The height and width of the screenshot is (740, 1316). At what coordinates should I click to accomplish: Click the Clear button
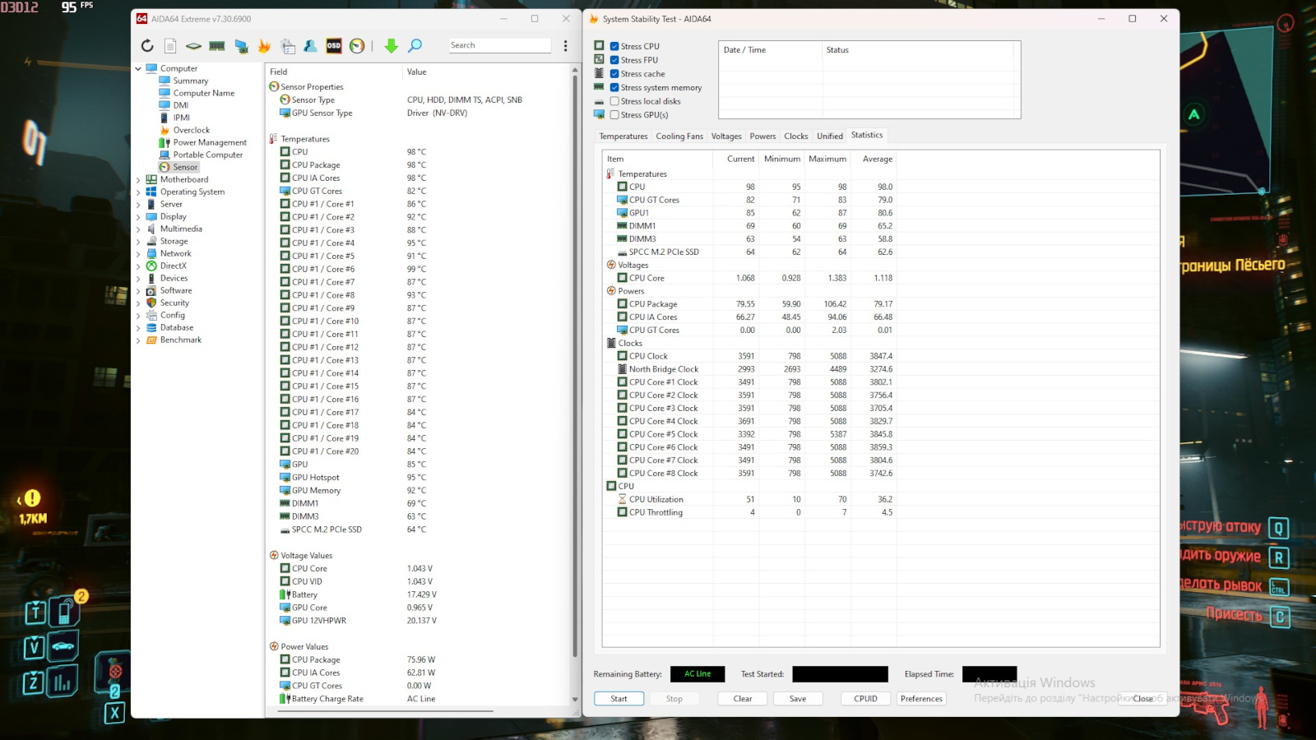click(743, 699)
